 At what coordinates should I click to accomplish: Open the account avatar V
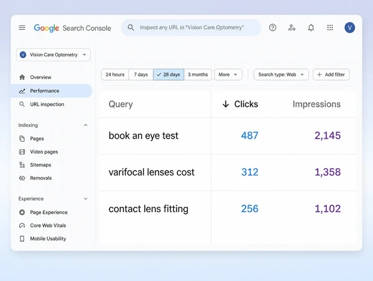(x=349, y=27)
